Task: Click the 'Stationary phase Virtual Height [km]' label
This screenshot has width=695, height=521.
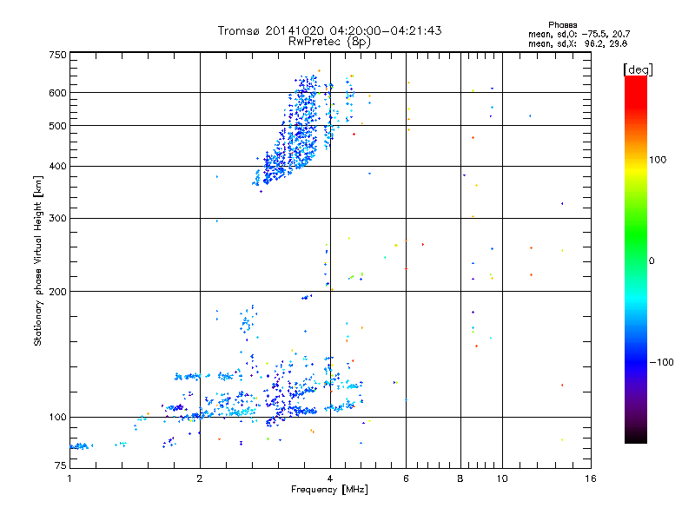Action: pos(38,261)
